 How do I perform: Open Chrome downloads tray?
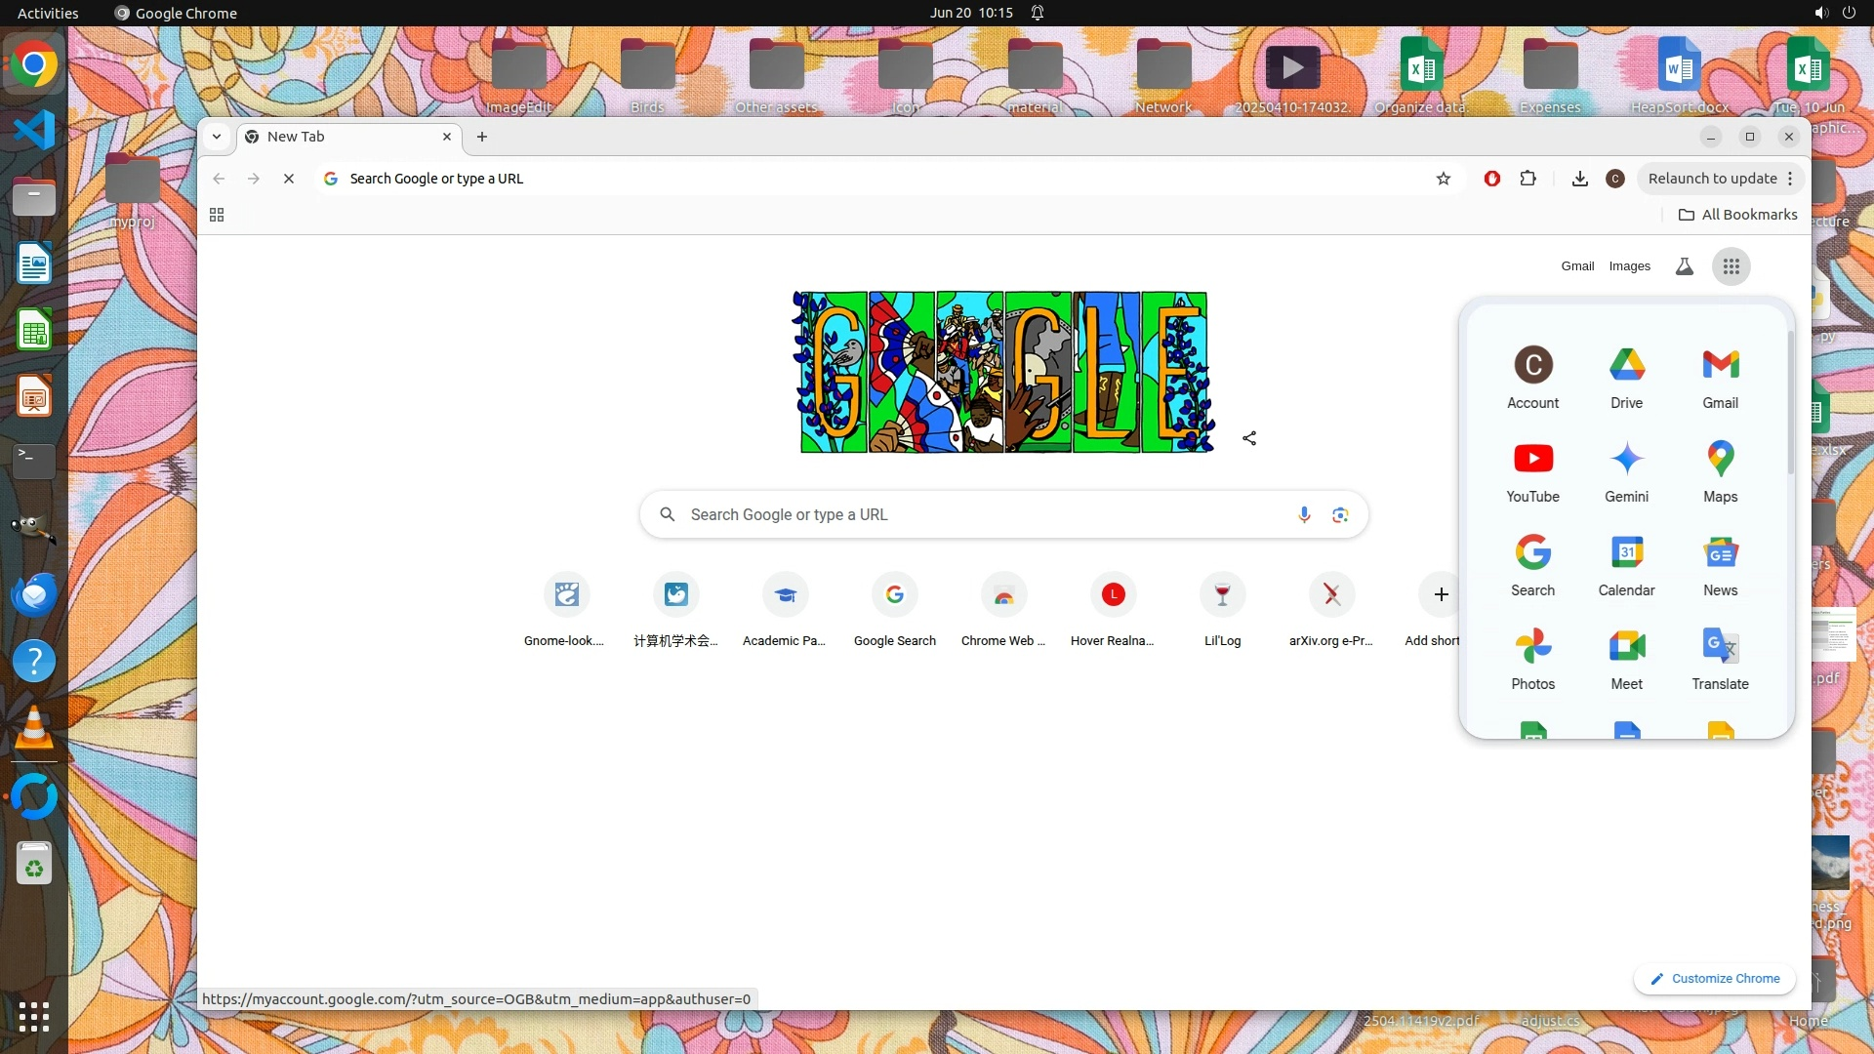coord(1579,179)
